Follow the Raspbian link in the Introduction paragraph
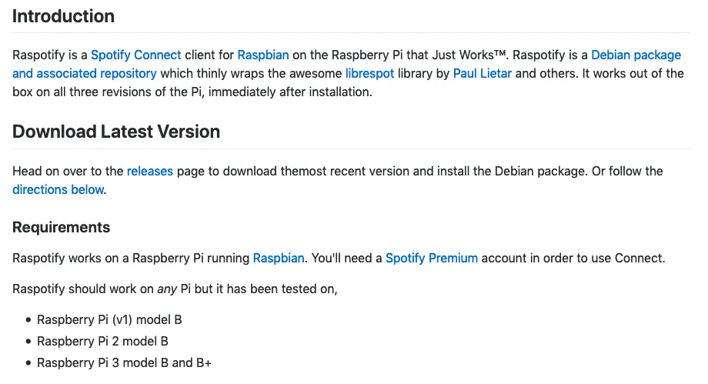Image resolution: width=708 pixels, height=384 pixels. (263, 55)
